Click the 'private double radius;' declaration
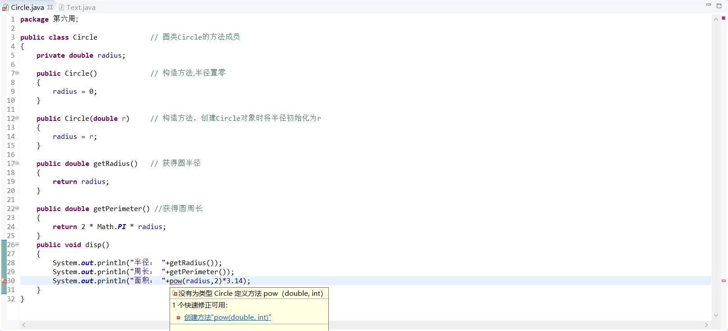 tap(81, 55)
